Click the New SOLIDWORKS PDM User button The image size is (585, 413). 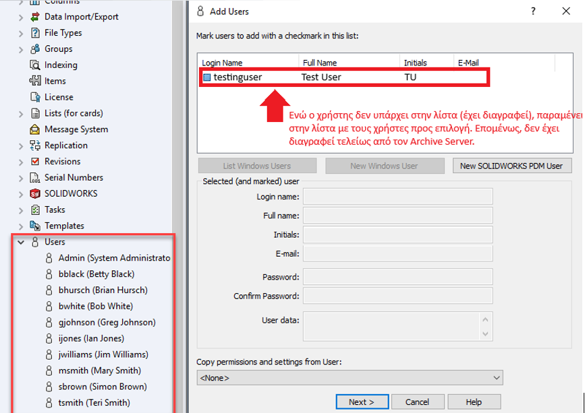tap(511, 166)
